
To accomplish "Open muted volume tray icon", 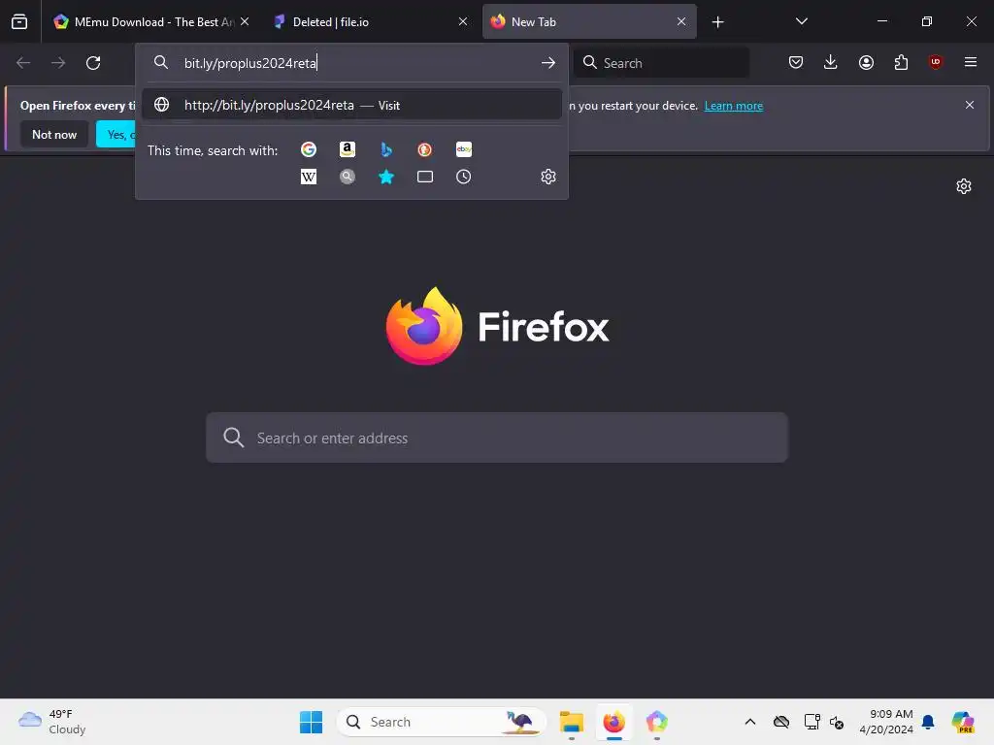I will [837, 722].
